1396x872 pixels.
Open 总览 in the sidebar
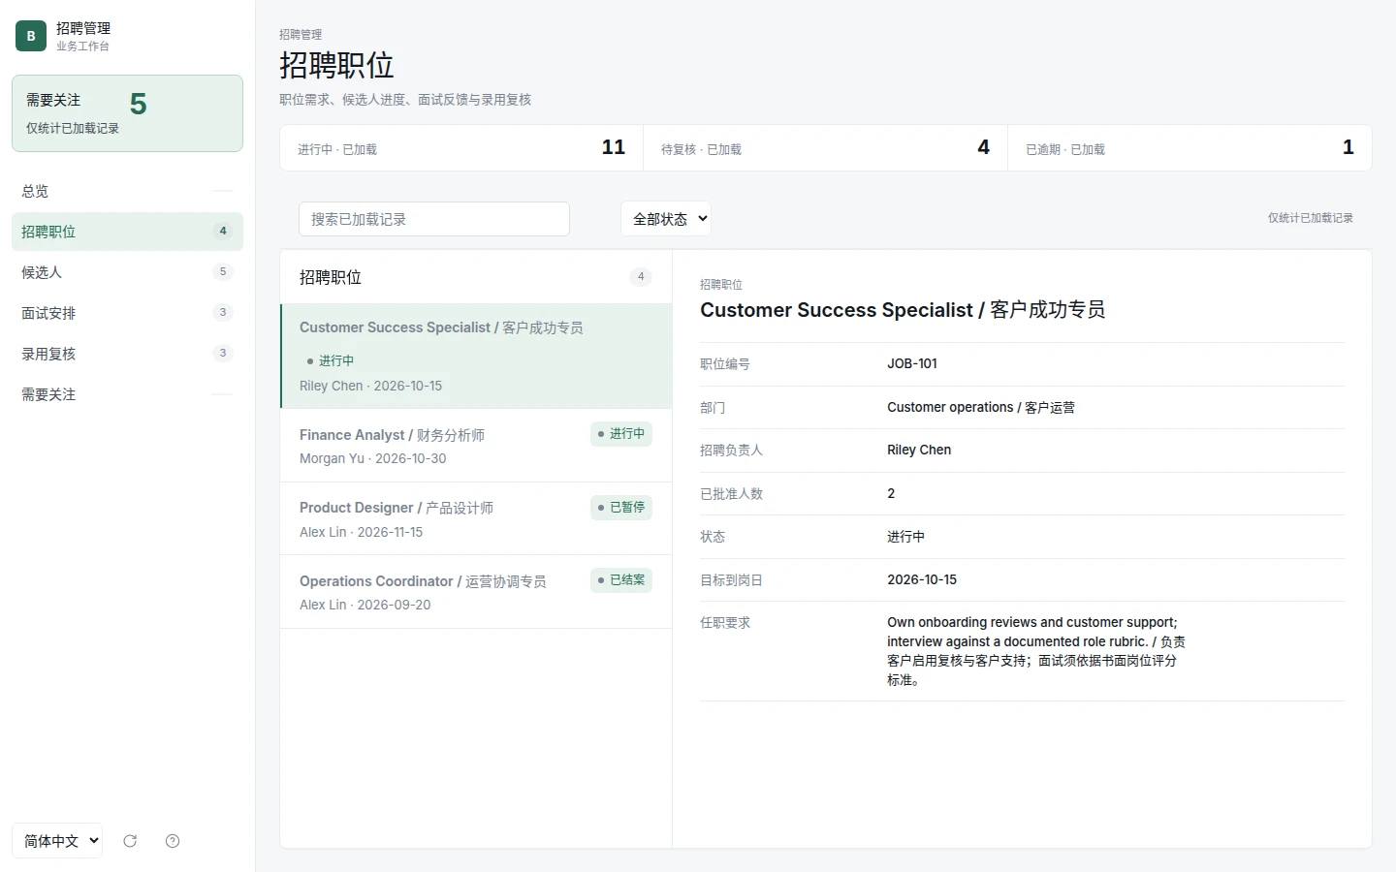pyautogui.click(x=127, y=191)
